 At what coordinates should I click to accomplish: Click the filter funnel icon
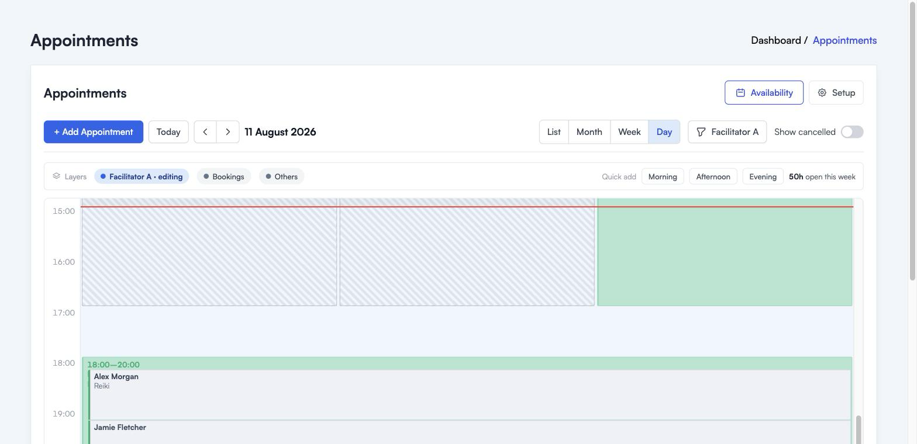tap(701, 132)
